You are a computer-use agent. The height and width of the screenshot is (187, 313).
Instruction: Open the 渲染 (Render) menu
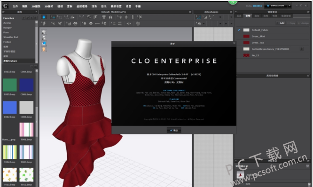[x=94, y=6]
